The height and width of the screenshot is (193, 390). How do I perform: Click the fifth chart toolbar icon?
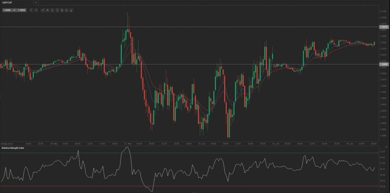(x=52, y=10)
